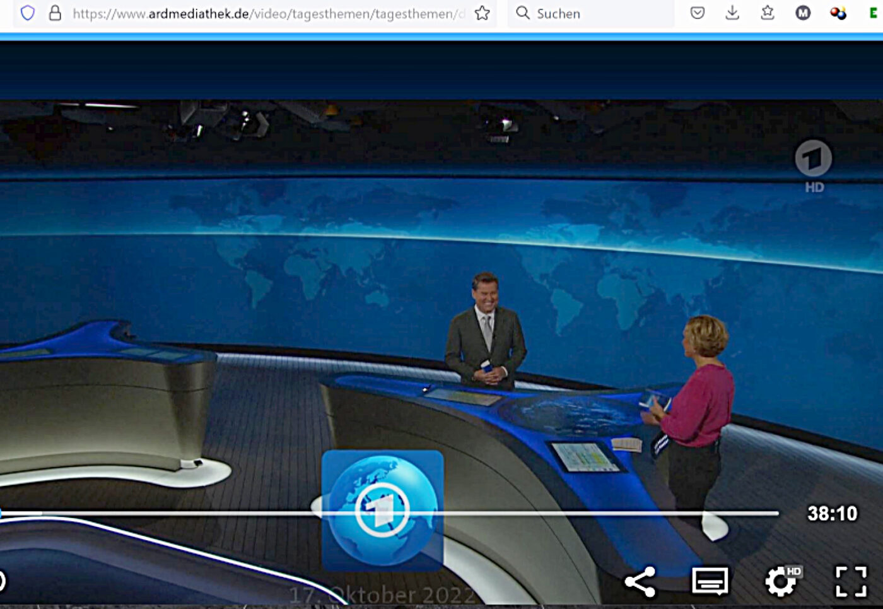Screen dimensions: 883x609
Task: Toggle subtitles with the caption icon
Action: 710,581
